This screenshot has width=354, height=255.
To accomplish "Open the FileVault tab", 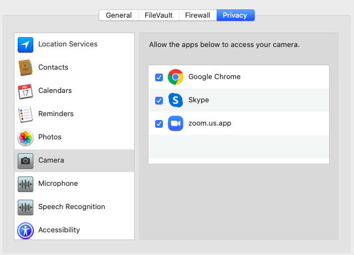I will tap(158, 15).
